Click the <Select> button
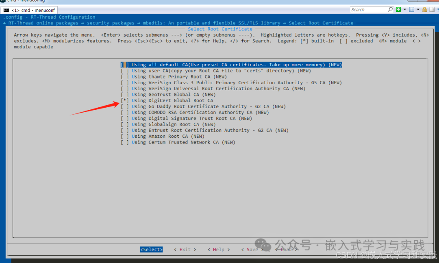The height and width of the screenshot is (263, 439). coord(152,250)
